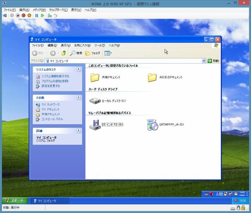Click the Hyper-V shut down red button

tap(23, 15)
